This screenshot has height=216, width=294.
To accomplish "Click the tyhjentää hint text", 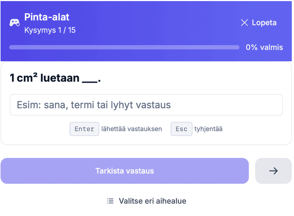I will point(208,129).
